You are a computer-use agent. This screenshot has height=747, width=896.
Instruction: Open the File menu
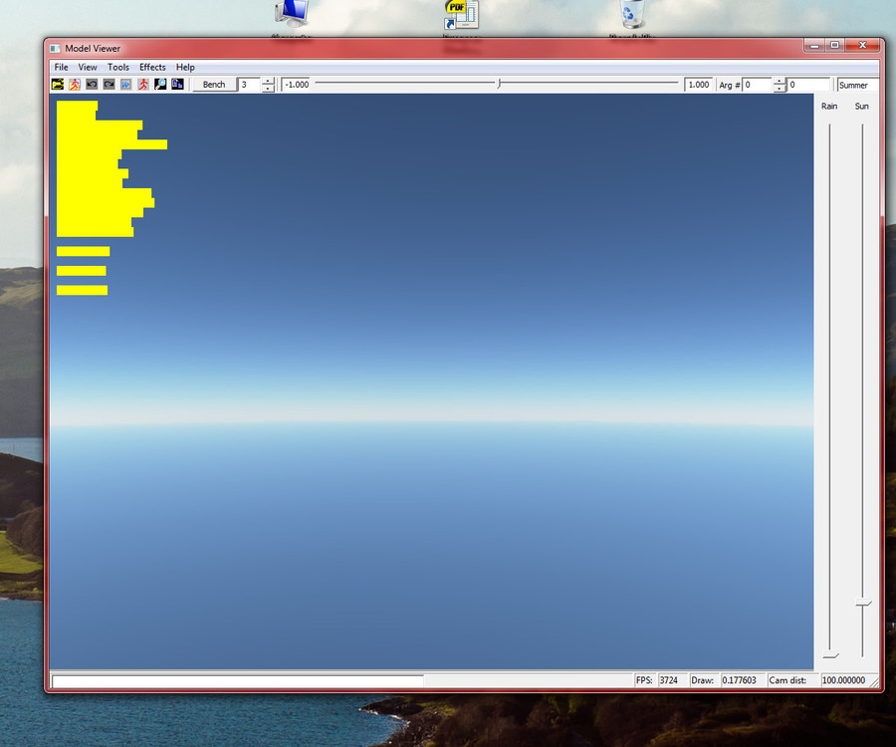(61, 67)
